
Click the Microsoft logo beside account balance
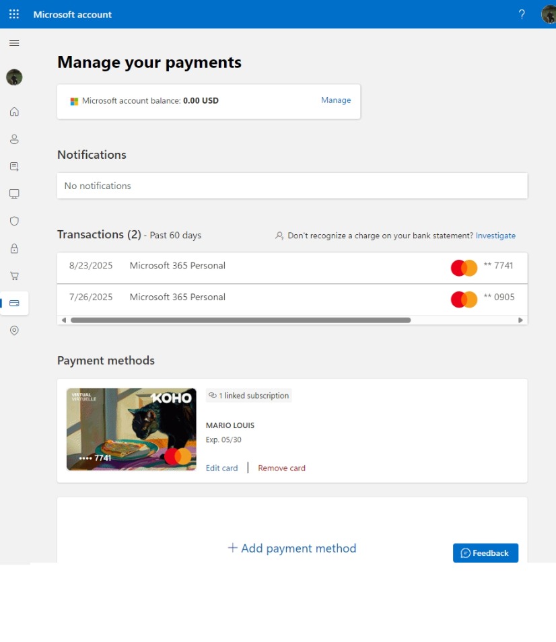coord(74,101)
